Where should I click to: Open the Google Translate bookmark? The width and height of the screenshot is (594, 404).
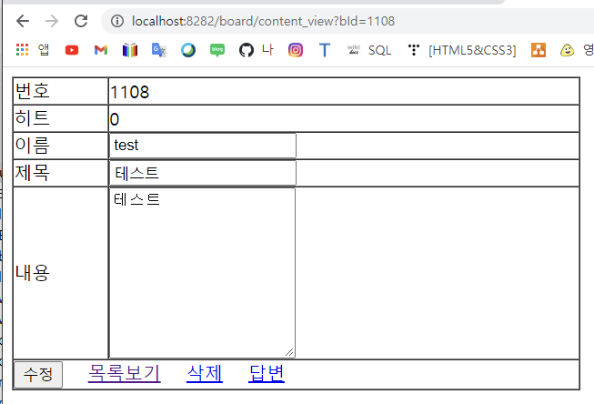[x=158, y=50]
